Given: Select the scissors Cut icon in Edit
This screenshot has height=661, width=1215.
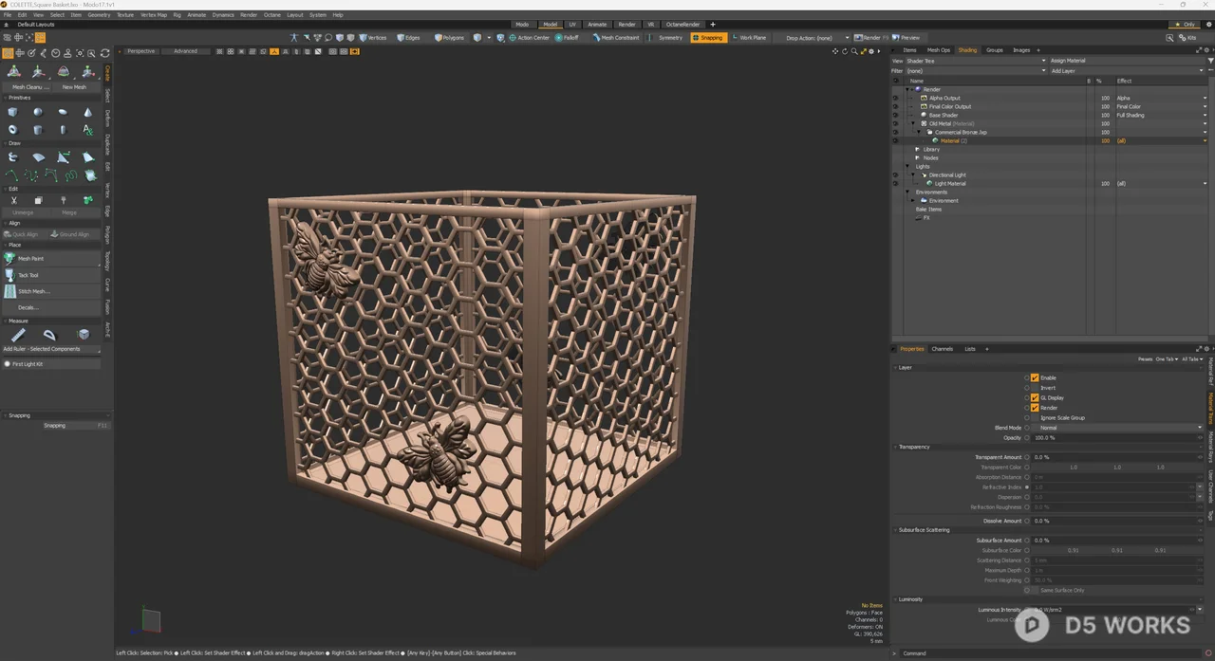Looking at the screenshot, I should pyautogui.click(x=13, y=200).
